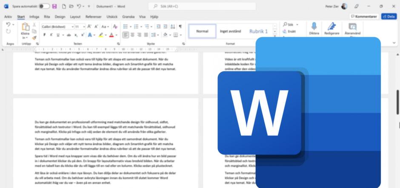Open the Arkiv menu
The image size is (400, 188).
point(8,17)
